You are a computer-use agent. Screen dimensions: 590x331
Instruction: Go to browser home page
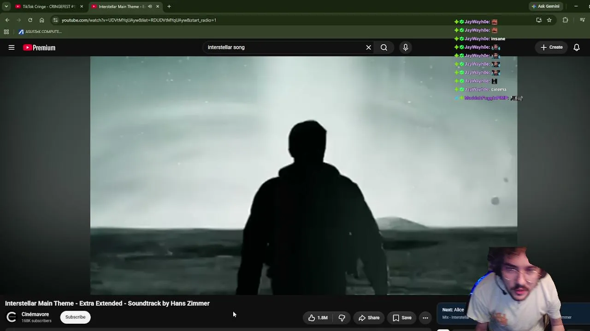[42, 20]
